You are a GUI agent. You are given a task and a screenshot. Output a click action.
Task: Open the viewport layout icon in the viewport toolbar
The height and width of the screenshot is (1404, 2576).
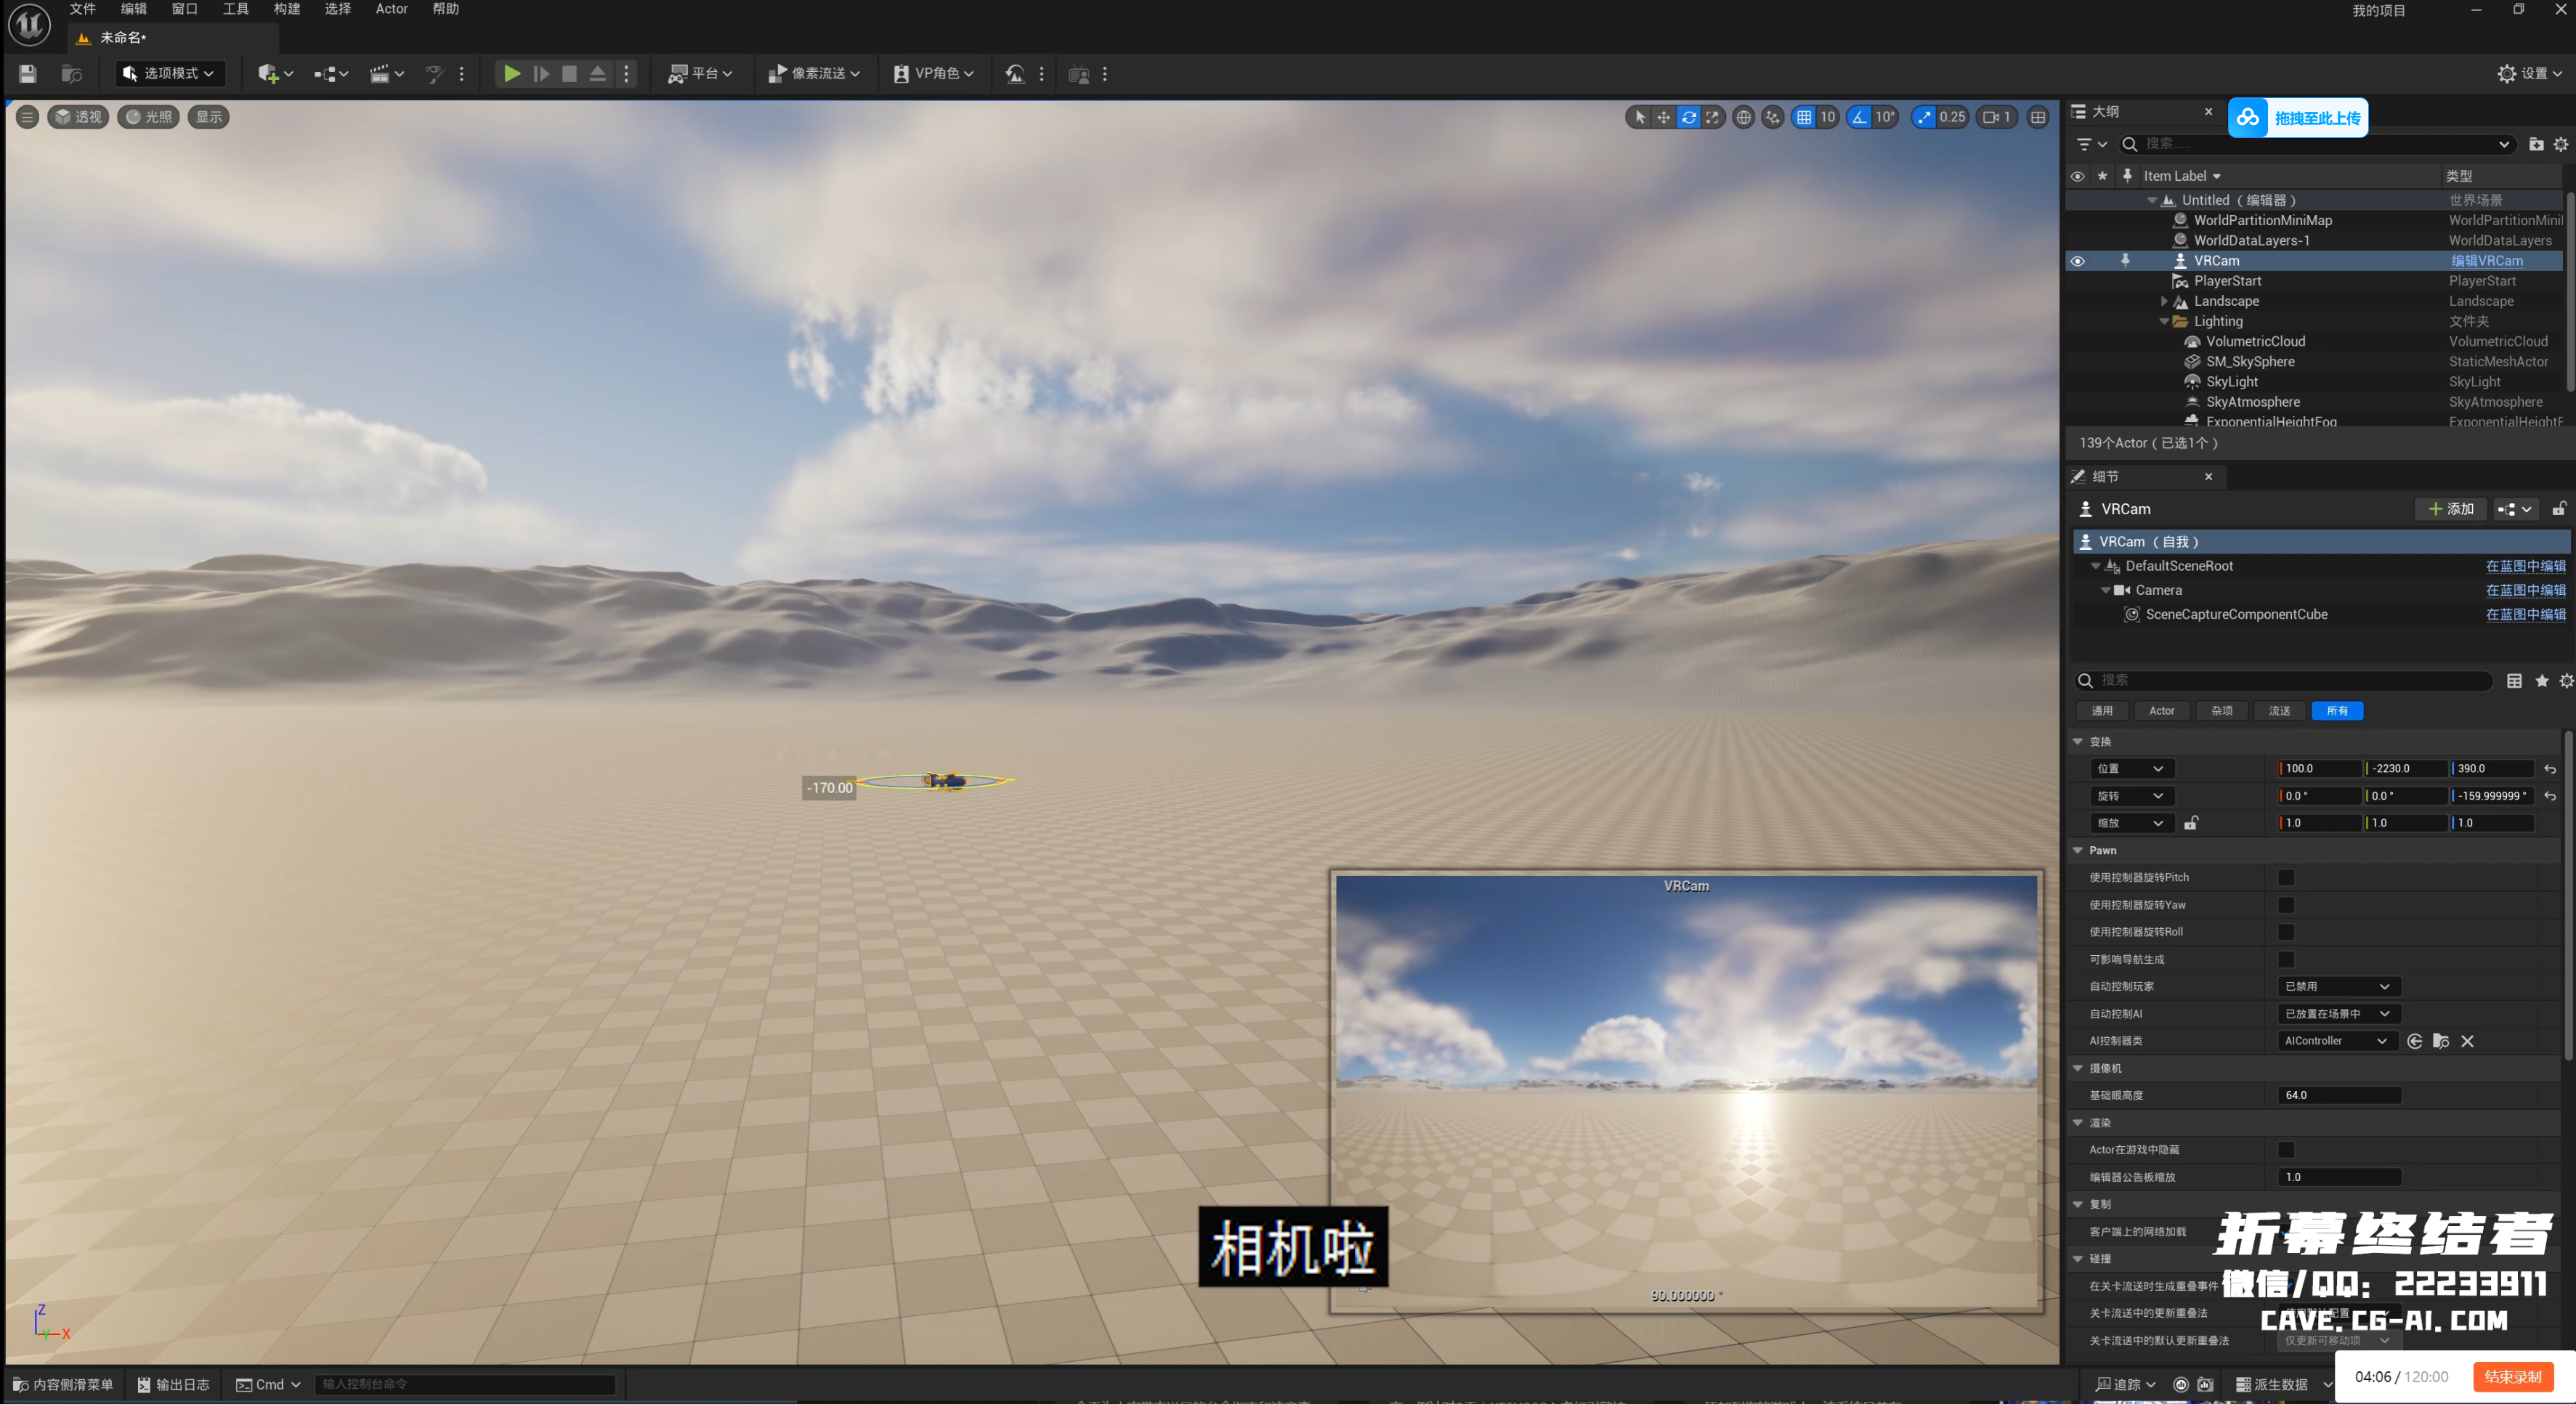(x=2037, y=117)
